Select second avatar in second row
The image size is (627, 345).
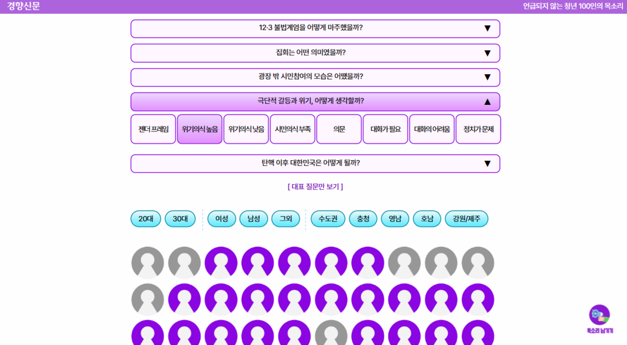tap(184, 299)
